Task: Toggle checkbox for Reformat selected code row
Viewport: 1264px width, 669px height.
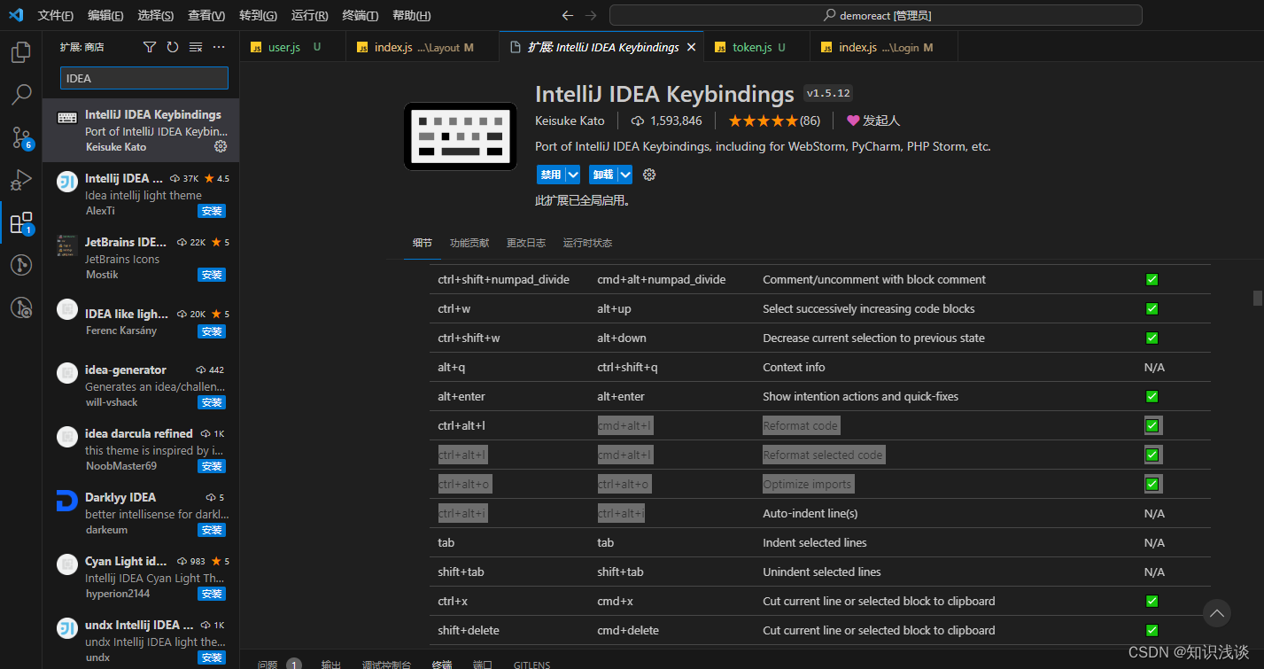Action: (1152, 455)
